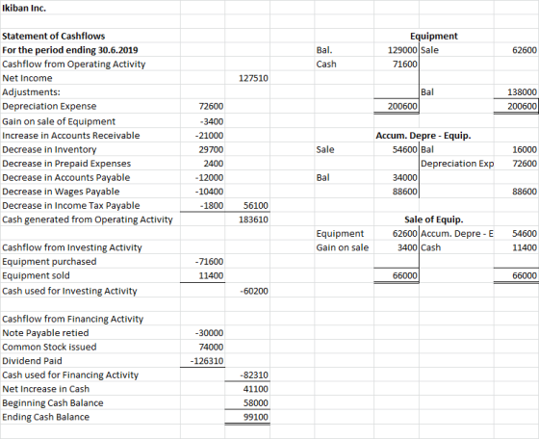Click 'Increase in Accounts Receivable' label

tap(71, 136)
